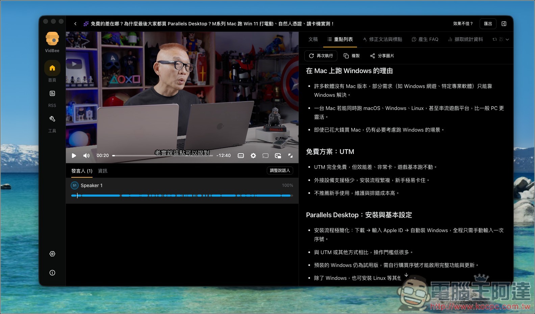Click the AI sparkle icon before title

pos(86,24)
